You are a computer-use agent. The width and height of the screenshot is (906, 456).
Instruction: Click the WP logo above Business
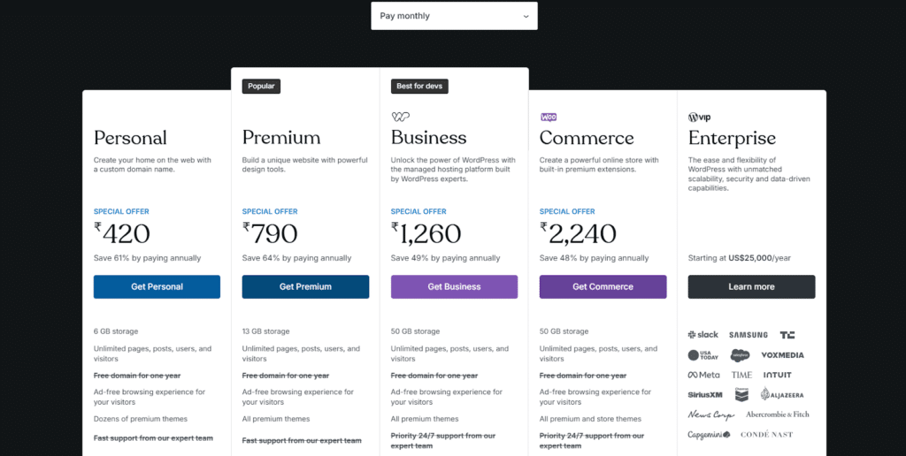coord(401,118)
